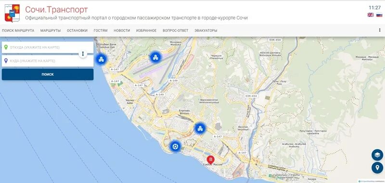The width and height of the screenshot is (385, 183).
Task: Switch language to English via UK flag
Action: [371, 15]
